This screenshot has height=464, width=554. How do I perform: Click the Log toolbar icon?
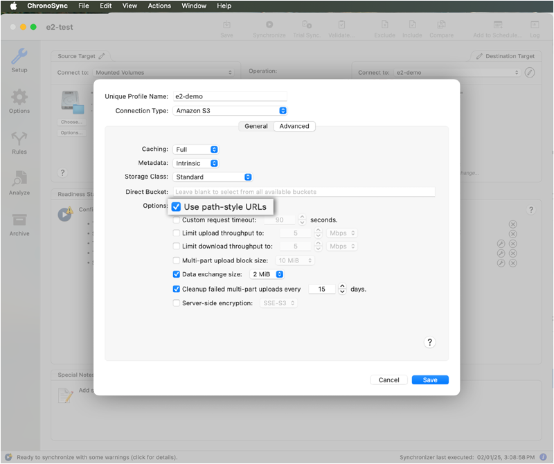pyautogui.click(x=535, y=24)
